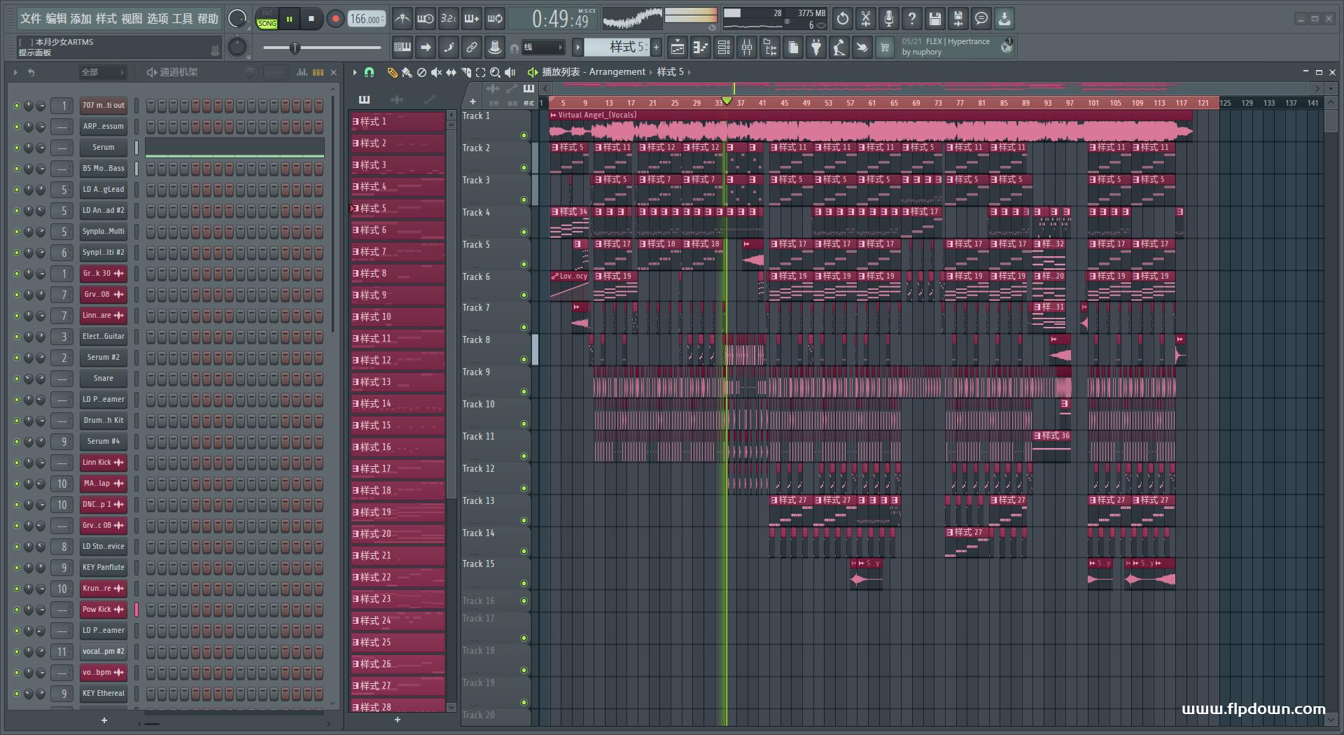This screenshot has width=1344, height=735.
Task: Mute the Serum channel green LED
Action: [17, 148]
